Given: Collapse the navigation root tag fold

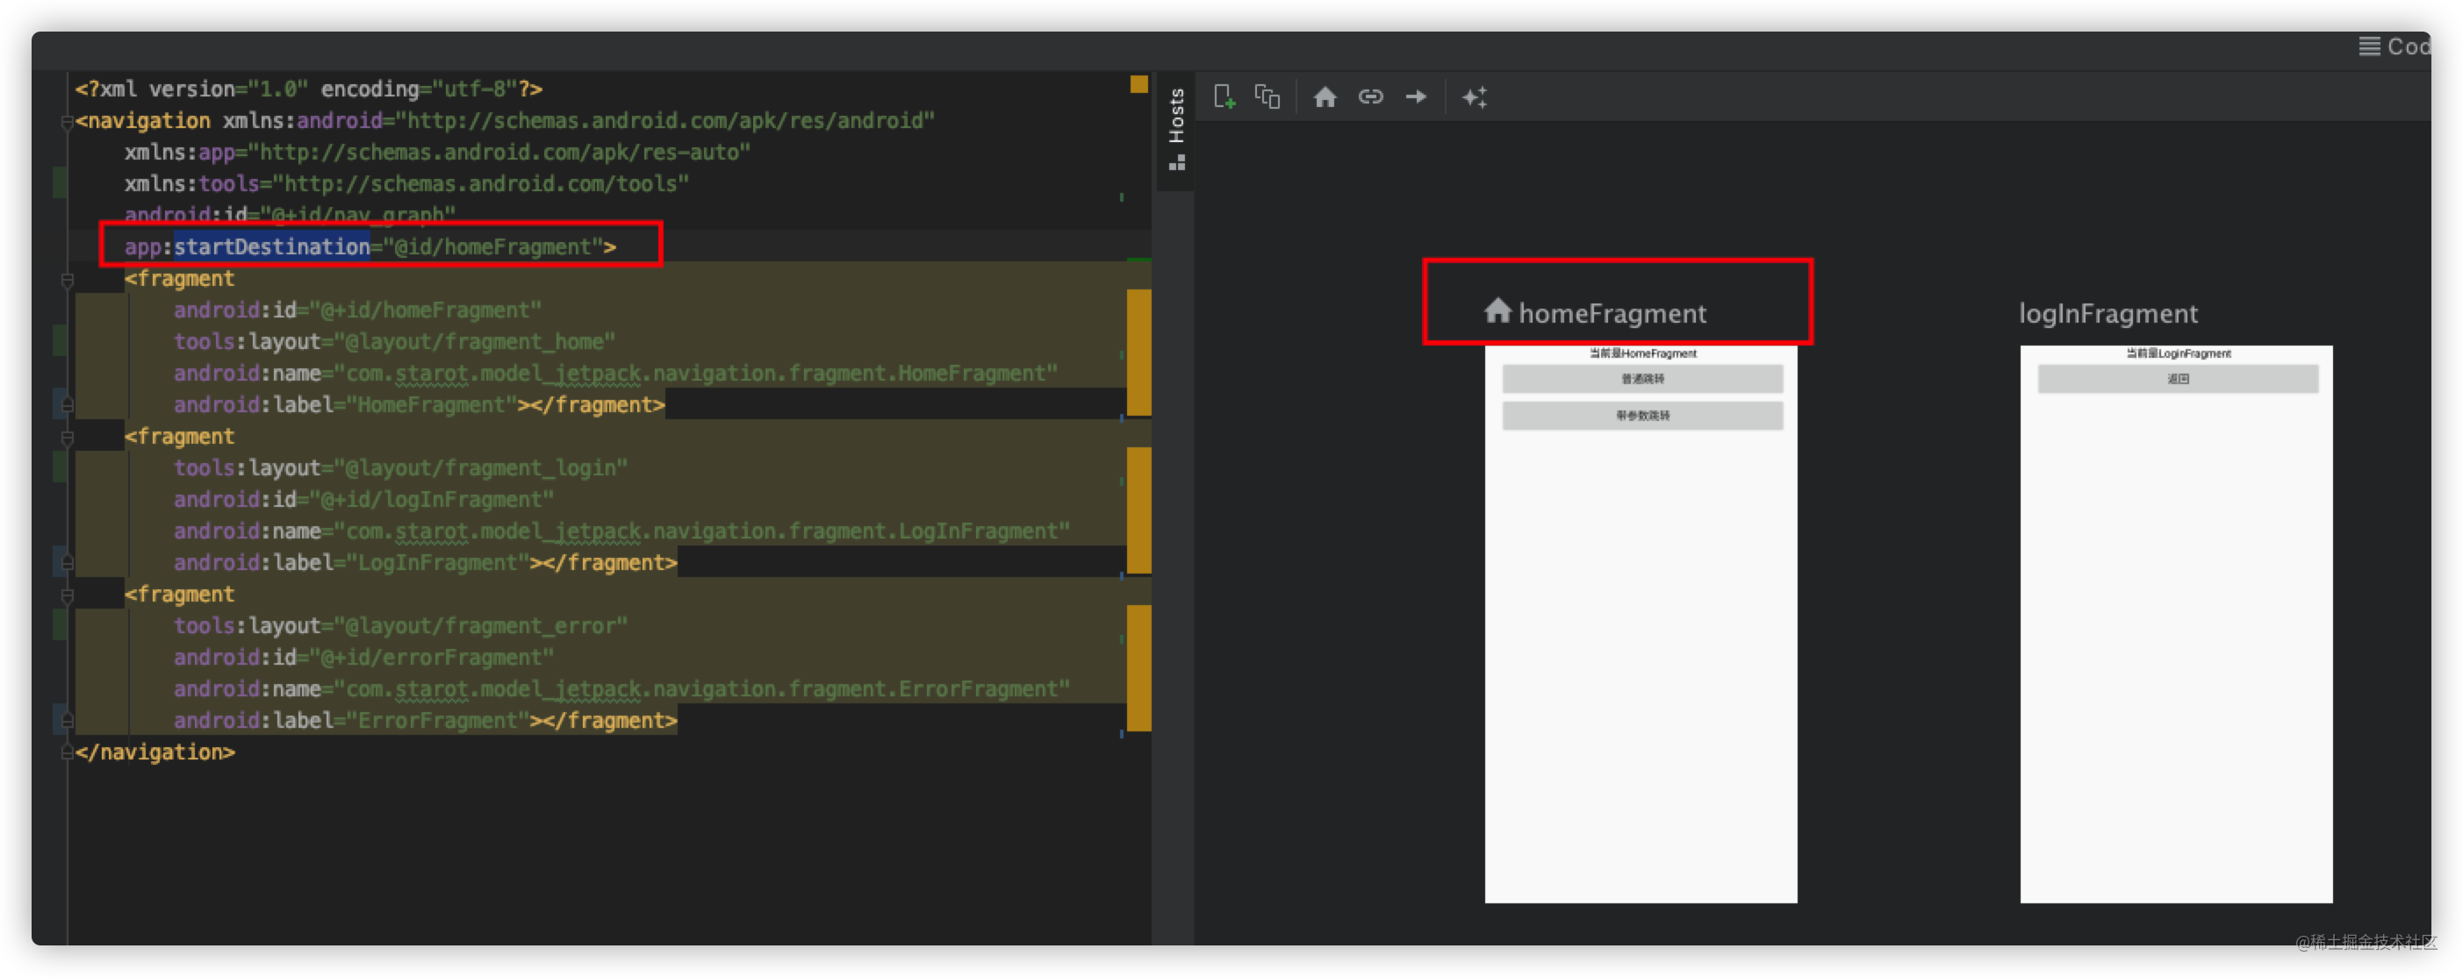Looking at the screenshot, I should click(67, 121).
